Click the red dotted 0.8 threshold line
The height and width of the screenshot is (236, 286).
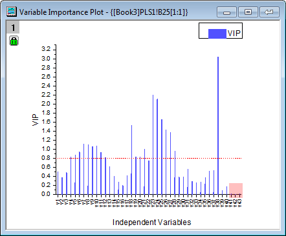click(x=149, y=159)
